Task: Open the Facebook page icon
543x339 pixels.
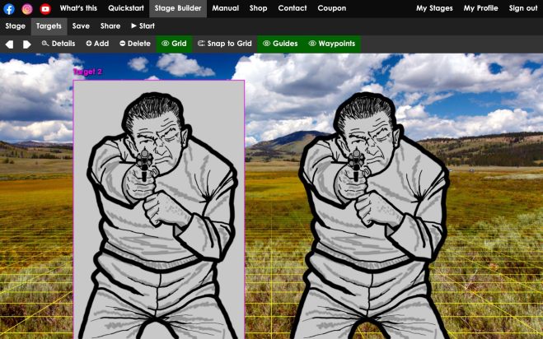Action: pos(9,8)
